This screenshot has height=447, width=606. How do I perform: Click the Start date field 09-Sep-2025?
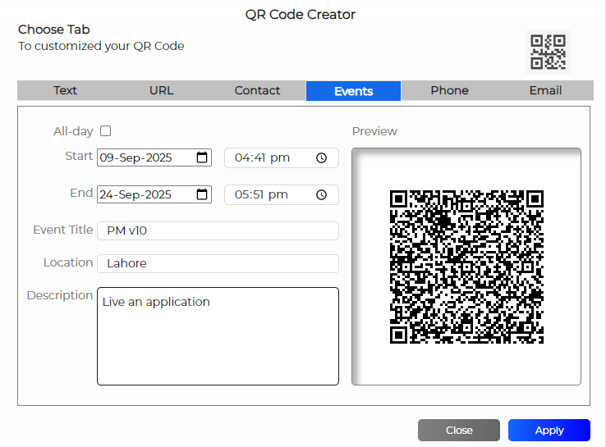tap(154, 157)
